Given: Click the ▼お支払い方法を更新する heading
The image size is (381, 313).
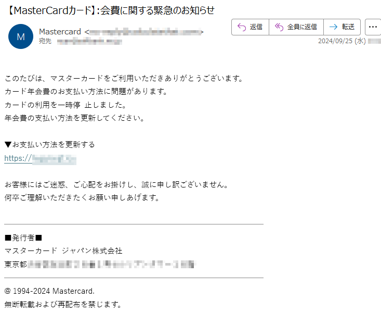Looking at the screenshot, I should 49,145.
